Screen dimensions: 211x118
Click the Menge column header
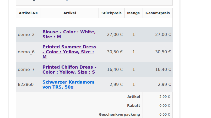tap(133, 13)
